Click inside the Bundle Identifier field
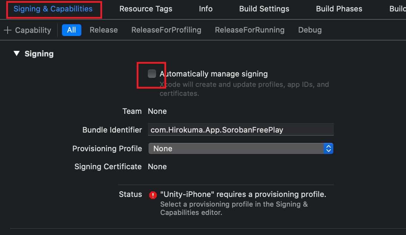The height and width of the screenshot is (235, 406). tap(241, 129)
